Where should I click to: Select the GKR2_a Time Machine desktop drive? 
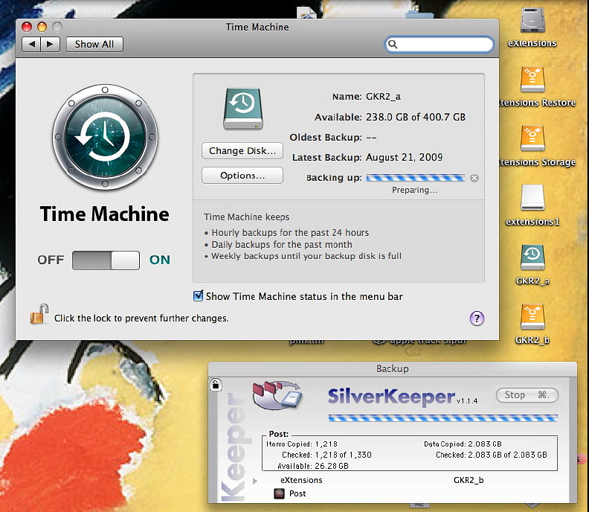pos(532,257)
